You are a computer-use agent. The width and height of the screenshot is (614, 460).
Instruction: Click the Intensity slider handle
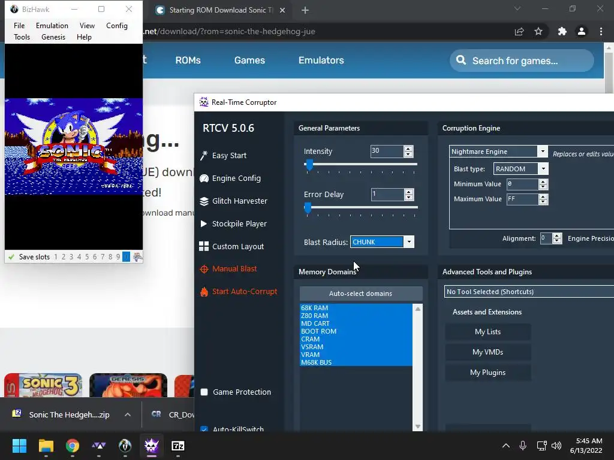309,165
